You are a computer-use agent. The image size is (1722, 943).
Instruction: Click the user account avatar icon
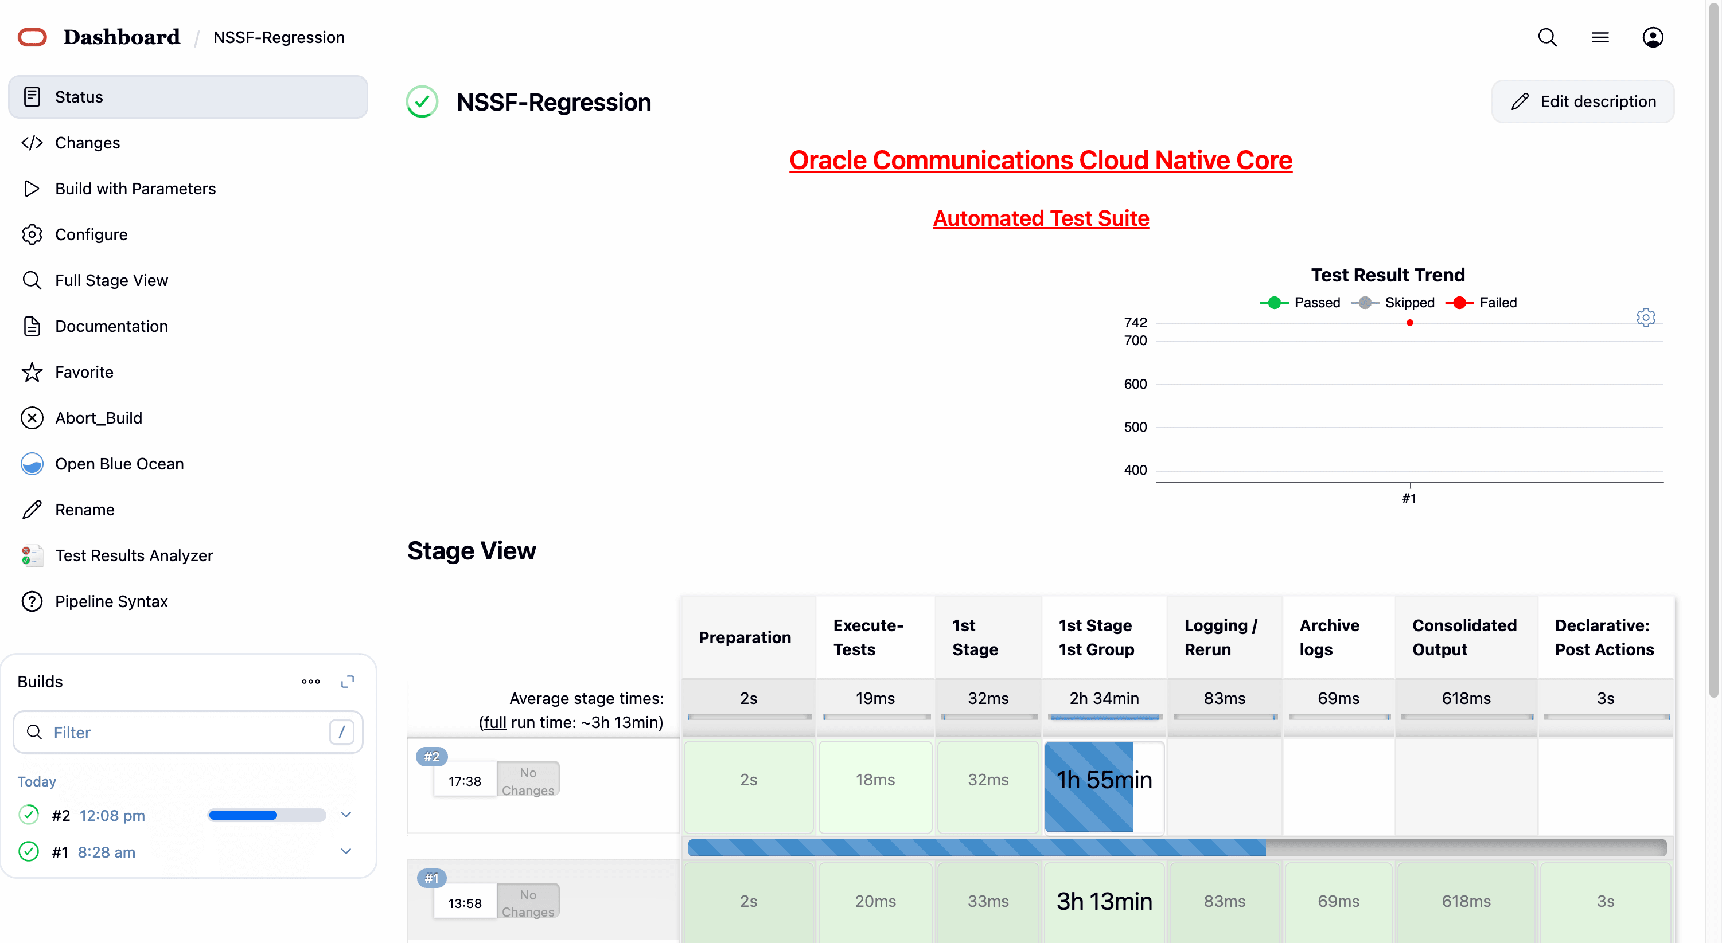point(1653,37)
